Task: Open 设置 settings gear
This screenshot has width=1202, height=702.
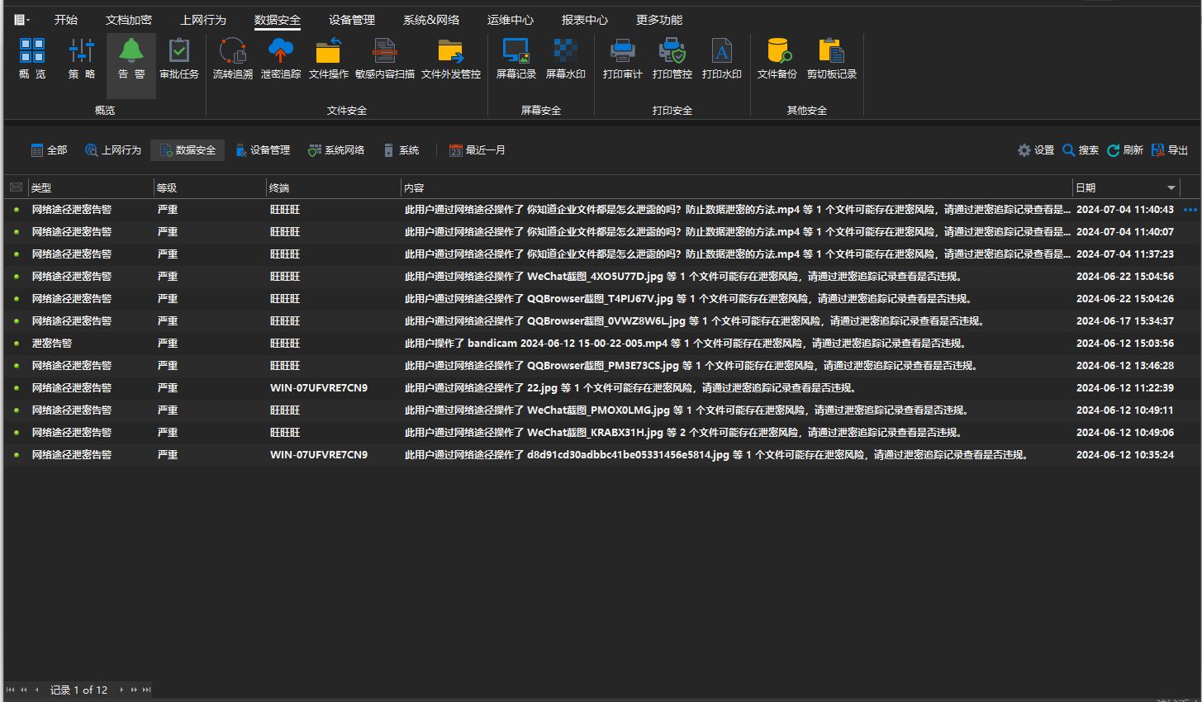Action: point(1036,150)
